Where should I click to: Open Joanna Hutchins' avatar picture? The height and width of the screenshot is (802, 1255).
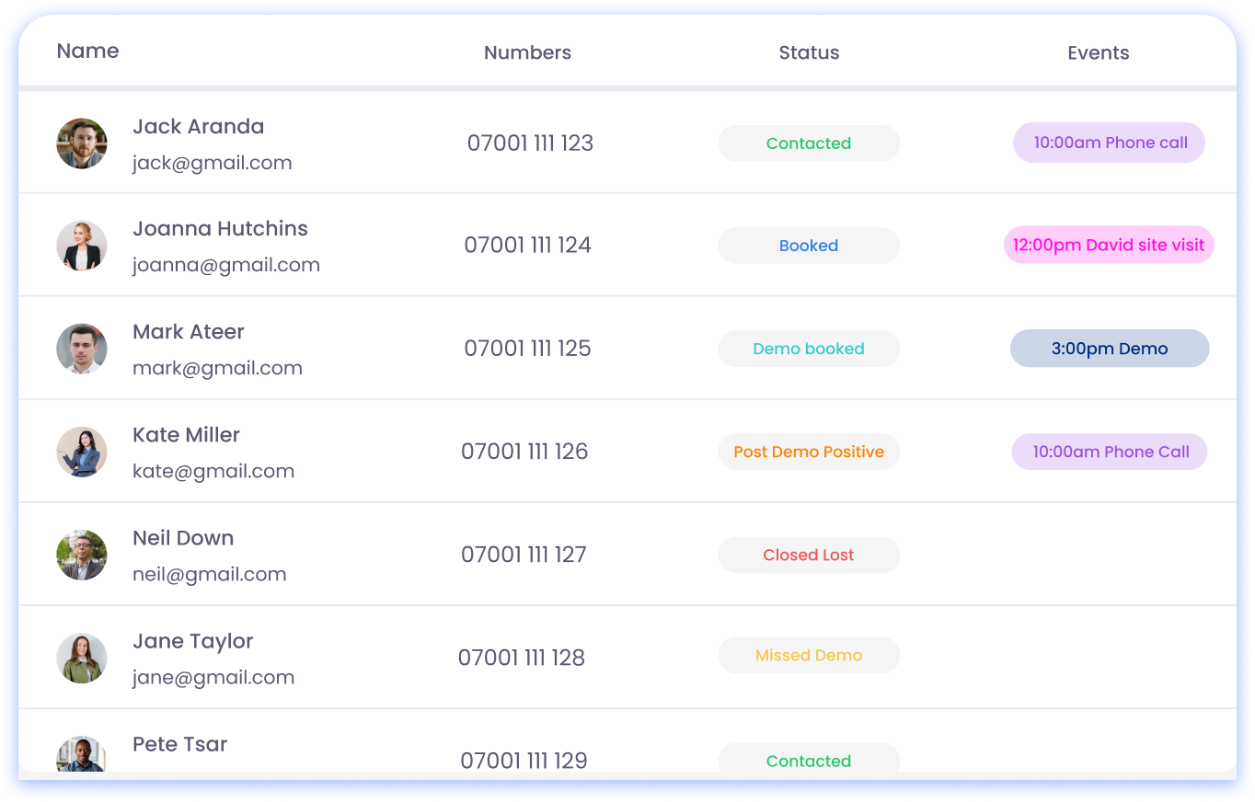tap(82, 246)
